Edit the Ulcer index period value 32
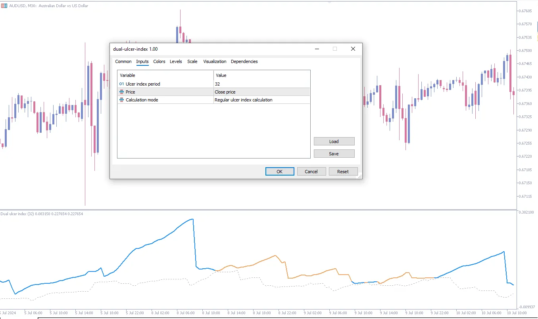Screen dimensions: 538x319 point(261,84)
